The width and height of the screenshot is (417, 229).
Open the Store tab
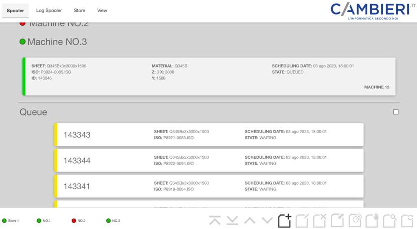pos(79,11)
